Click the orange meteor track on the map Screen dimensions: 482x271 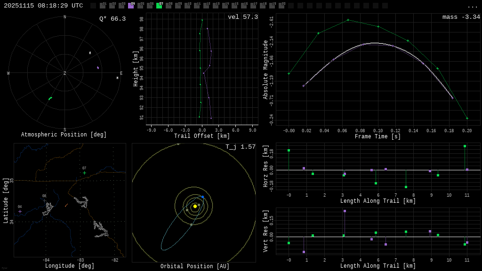coord(66,205)
